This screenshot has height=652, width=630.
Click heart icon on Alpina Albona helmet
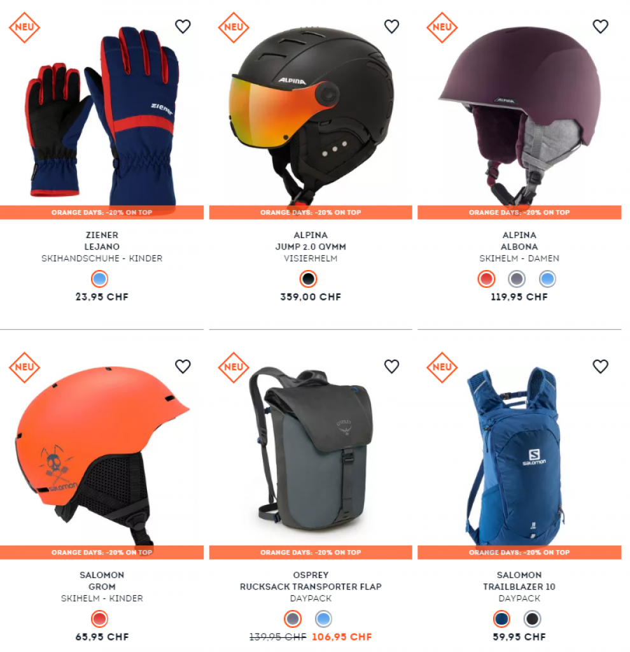click(600, 26)
